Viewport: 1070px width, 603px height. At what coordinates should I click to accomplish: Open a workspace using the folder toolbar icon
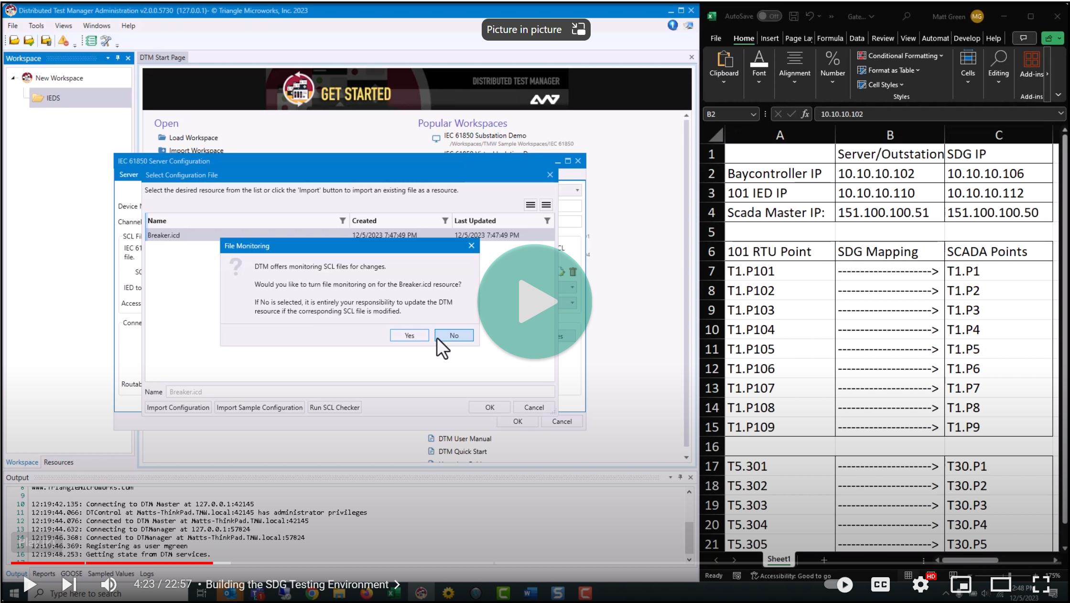click(13, 41)
